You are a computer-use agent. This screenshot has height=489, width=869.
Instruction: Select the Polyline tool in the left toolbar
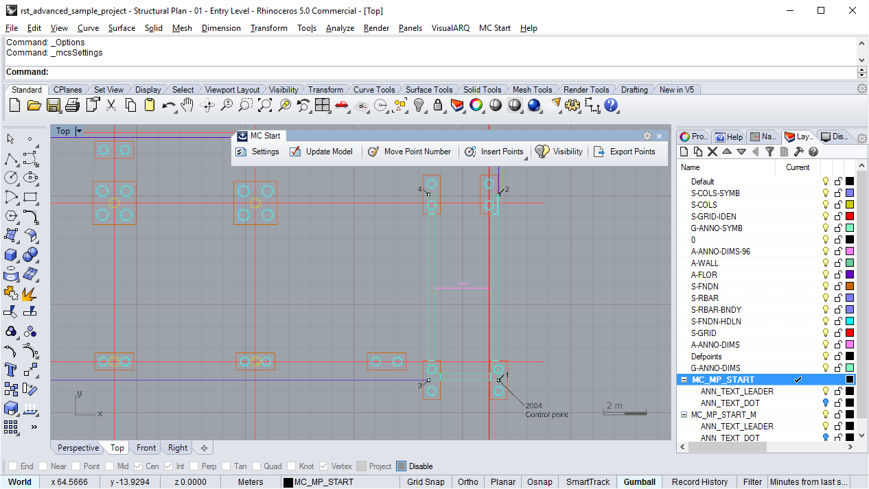(11, 159)
